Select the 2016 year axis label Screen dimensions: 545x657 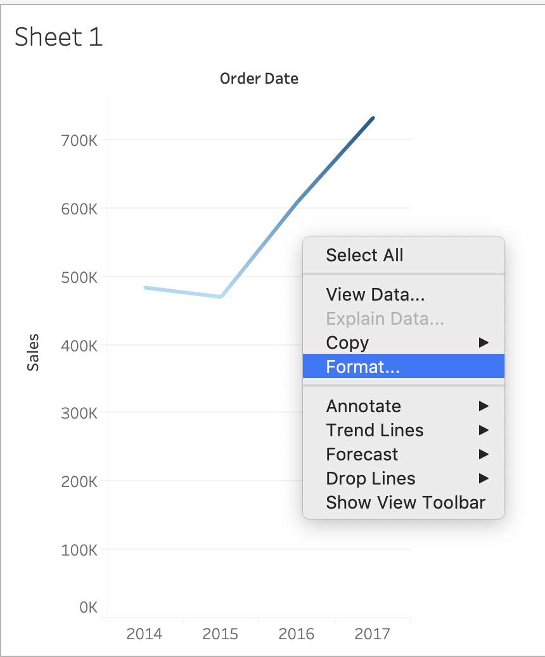[297, 634]
